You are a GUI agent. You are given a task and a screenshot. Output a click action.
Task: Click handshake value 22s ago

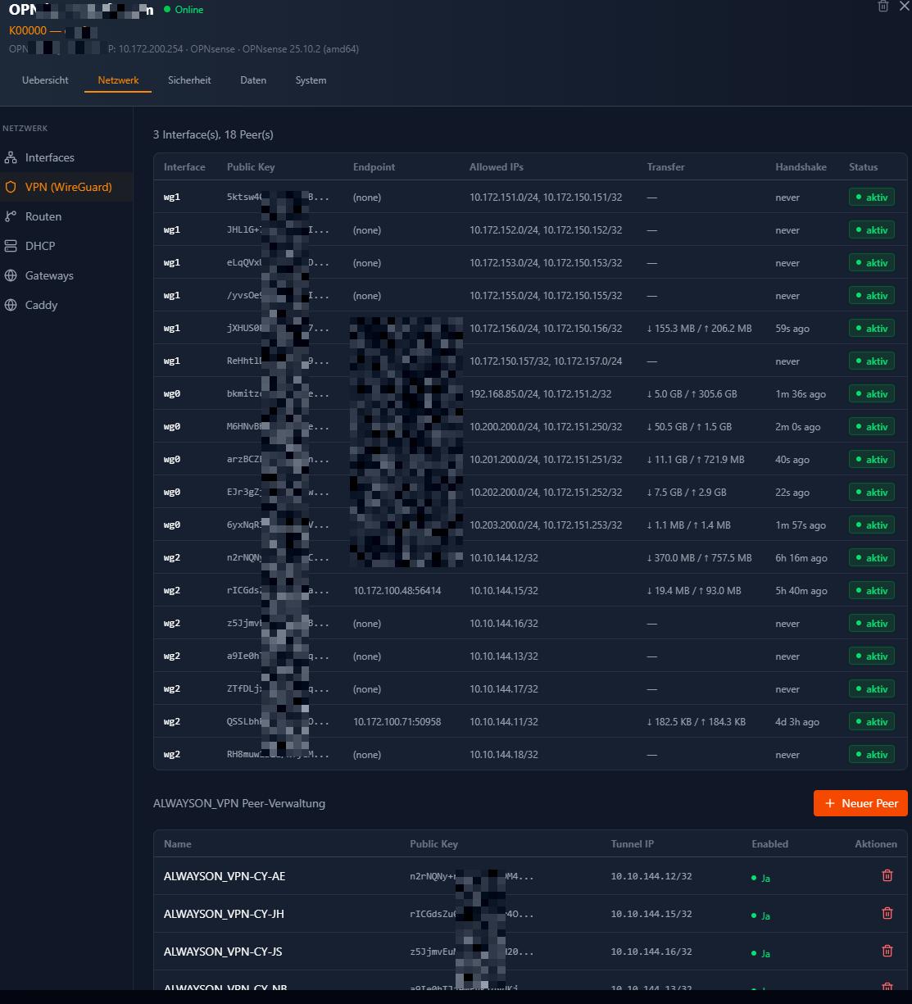click(792, 493)
